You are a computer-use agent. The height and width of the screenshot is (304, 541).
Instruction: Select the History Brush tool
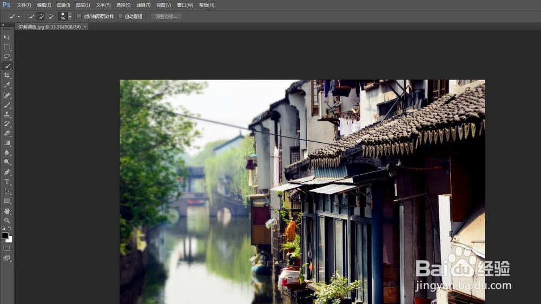point(7,123)
